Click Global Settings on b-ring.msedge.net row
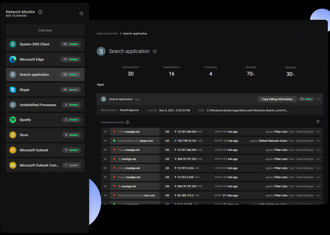The image size is (330, 235). (x=304, y=177)
